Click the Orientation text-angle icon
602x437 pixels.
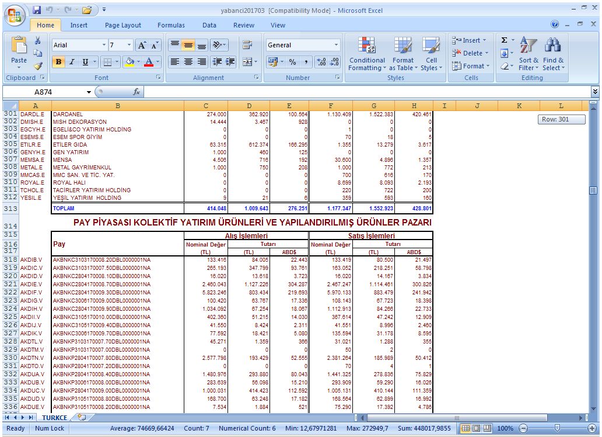[218, 45]
